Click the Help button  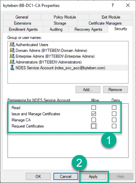[121, 177]
